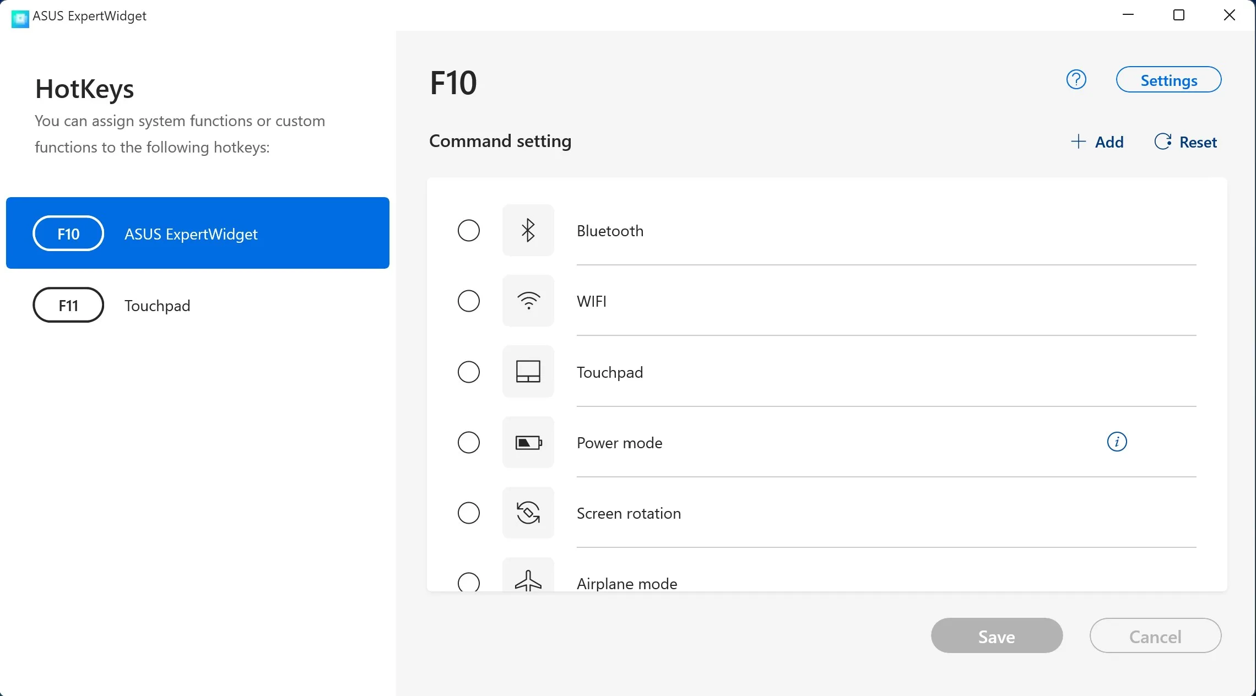Open the F10 ASUS ExpertWidget hotkey

tap(198, 233)
